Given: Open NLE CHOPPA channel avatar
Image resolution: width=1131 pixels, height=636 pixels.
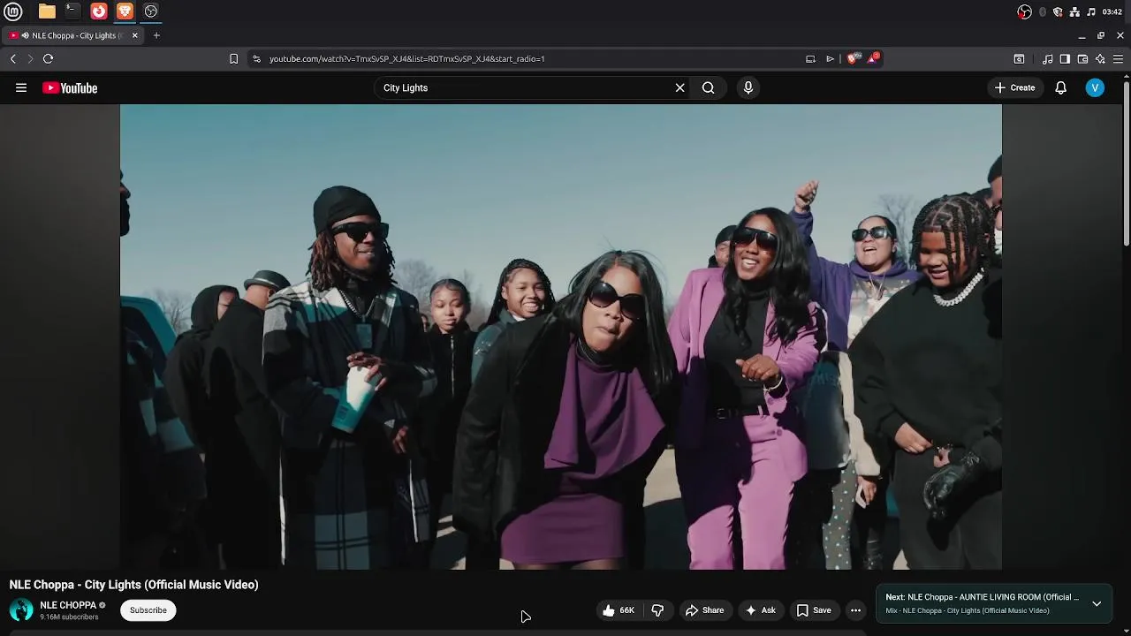Looking at the screenshot, I should coord(21,609).
